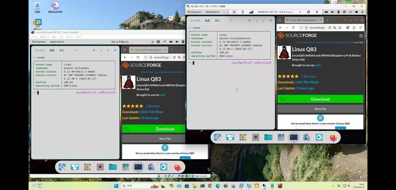This screenshot has height=190, width=396.
Task: Open the Workspaces menu in the VirtualBox guest panel
Action: [x=39, y=42]
